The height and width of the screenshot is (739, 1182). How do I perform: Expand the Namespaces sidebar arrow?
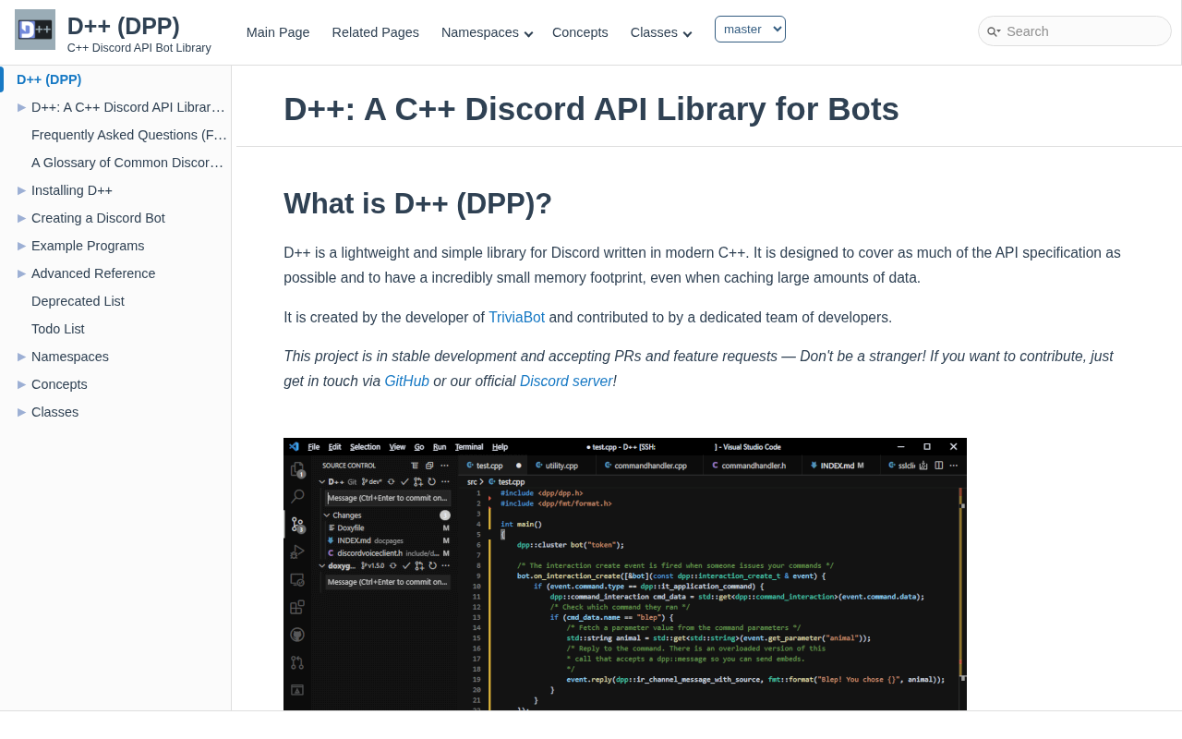(21, 357)
